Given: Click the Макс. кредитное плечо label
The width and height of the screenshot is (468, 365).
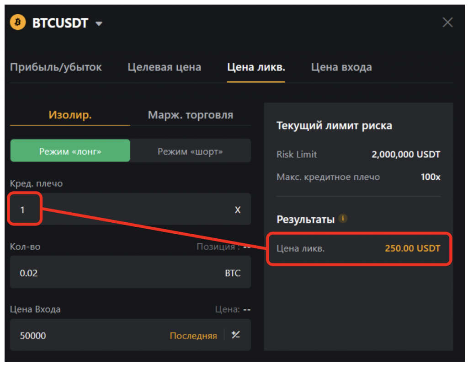Looking at the screenshot, I should tap(328, 177).
